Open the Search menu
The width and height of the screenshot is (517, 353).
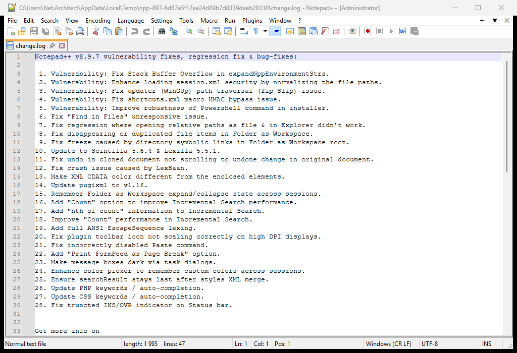point(49,20)
